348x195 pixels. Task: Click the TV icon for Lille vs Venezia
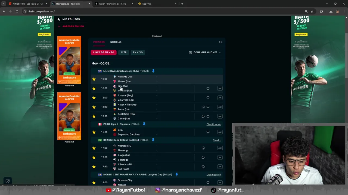208,88
